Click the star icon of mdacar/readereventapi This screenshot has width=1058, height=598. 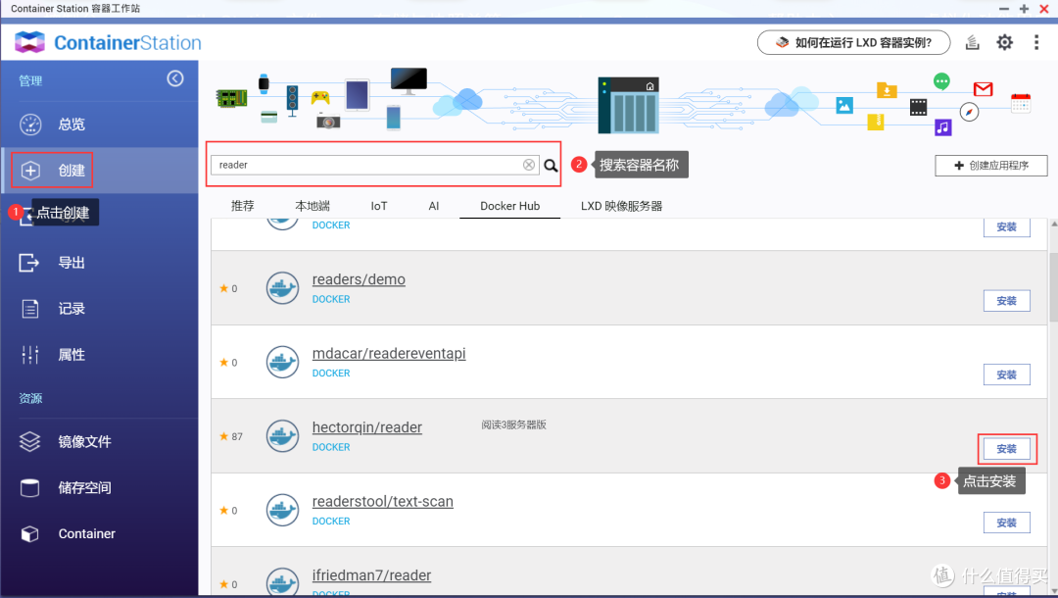click(x=223, y=363)
